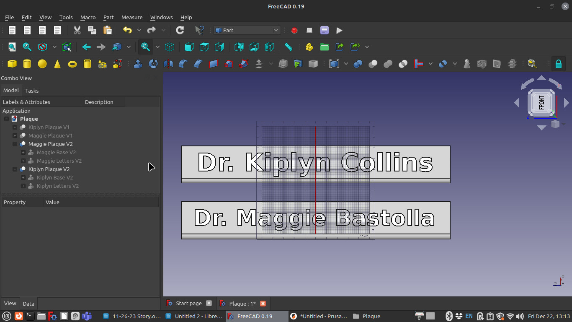Click the Mirror shape icon
This screenshot has width=572, height=322.
pyautogui.click(x=168, y=64)
